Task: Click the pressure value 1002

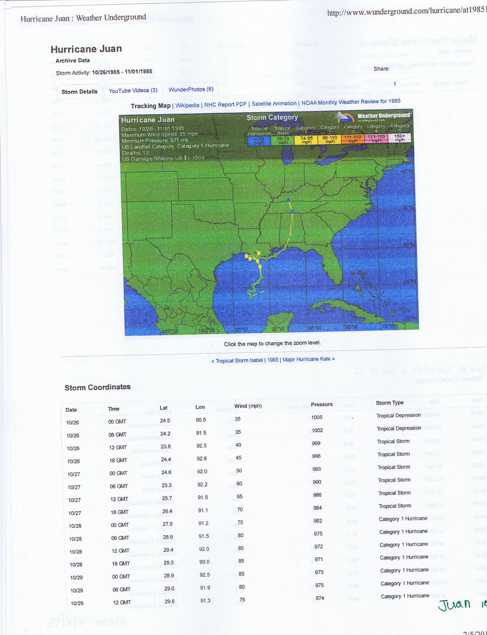Action: point(318,430)
